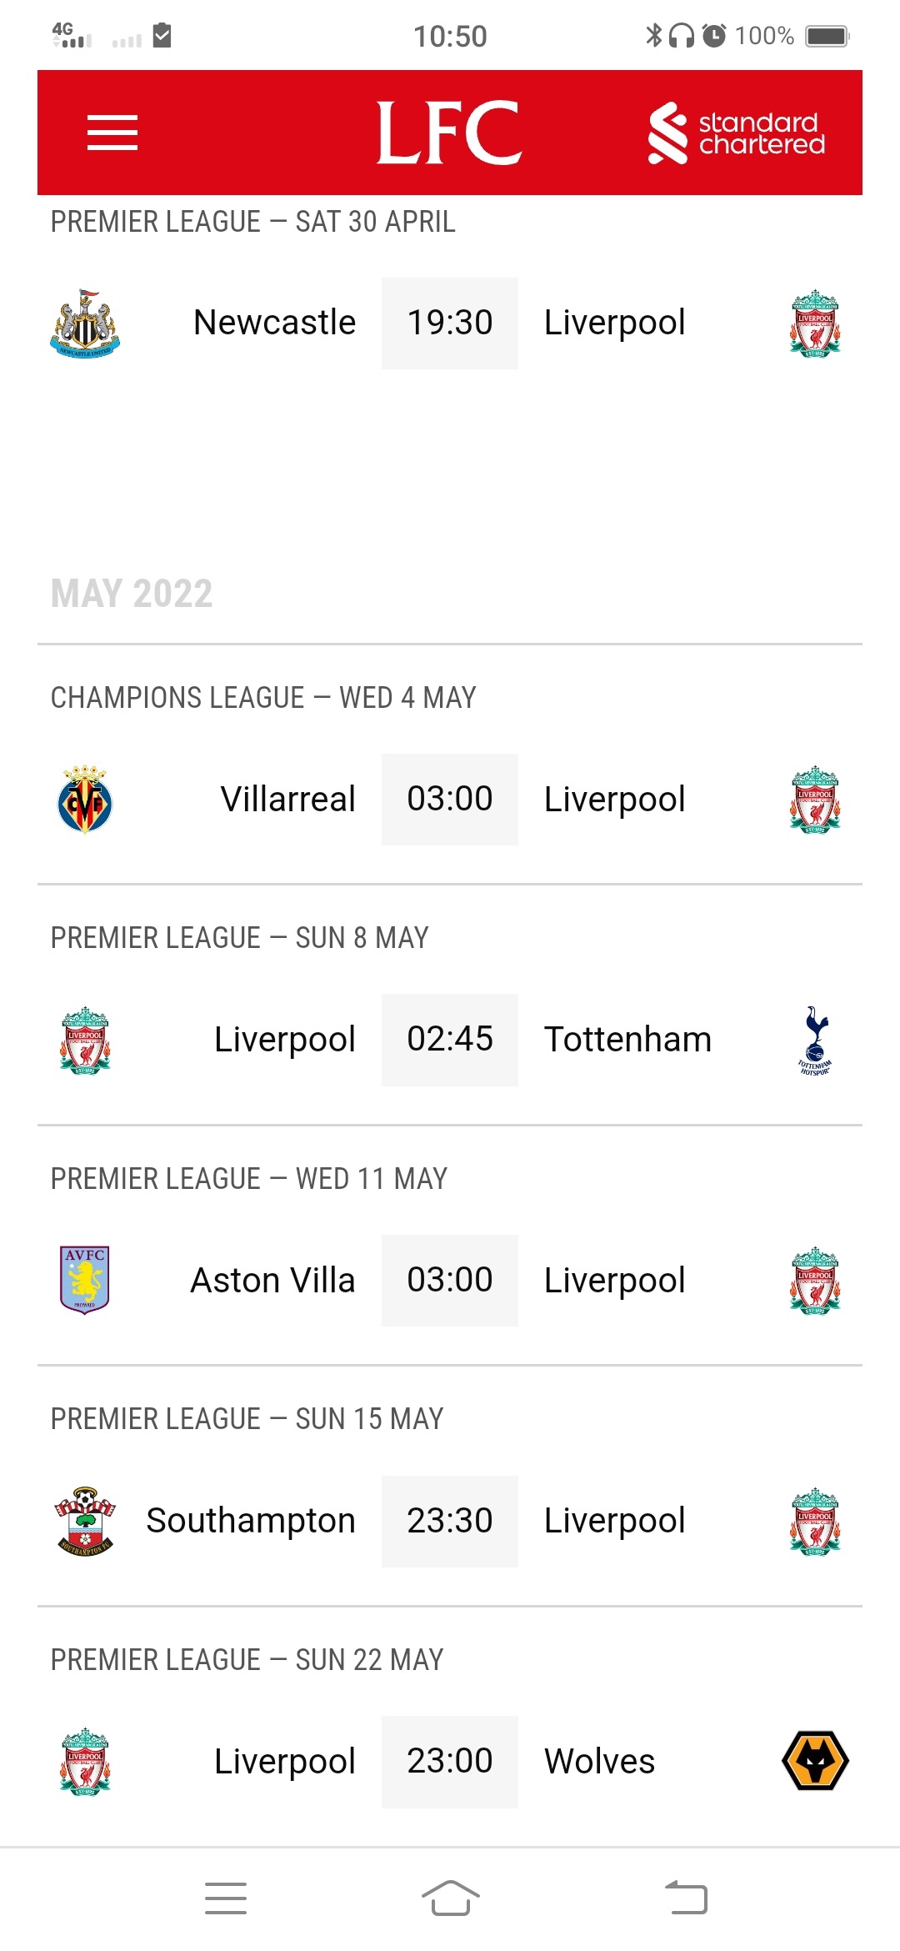
Task: Tap the Villarreal club crest
Action: 85,800
